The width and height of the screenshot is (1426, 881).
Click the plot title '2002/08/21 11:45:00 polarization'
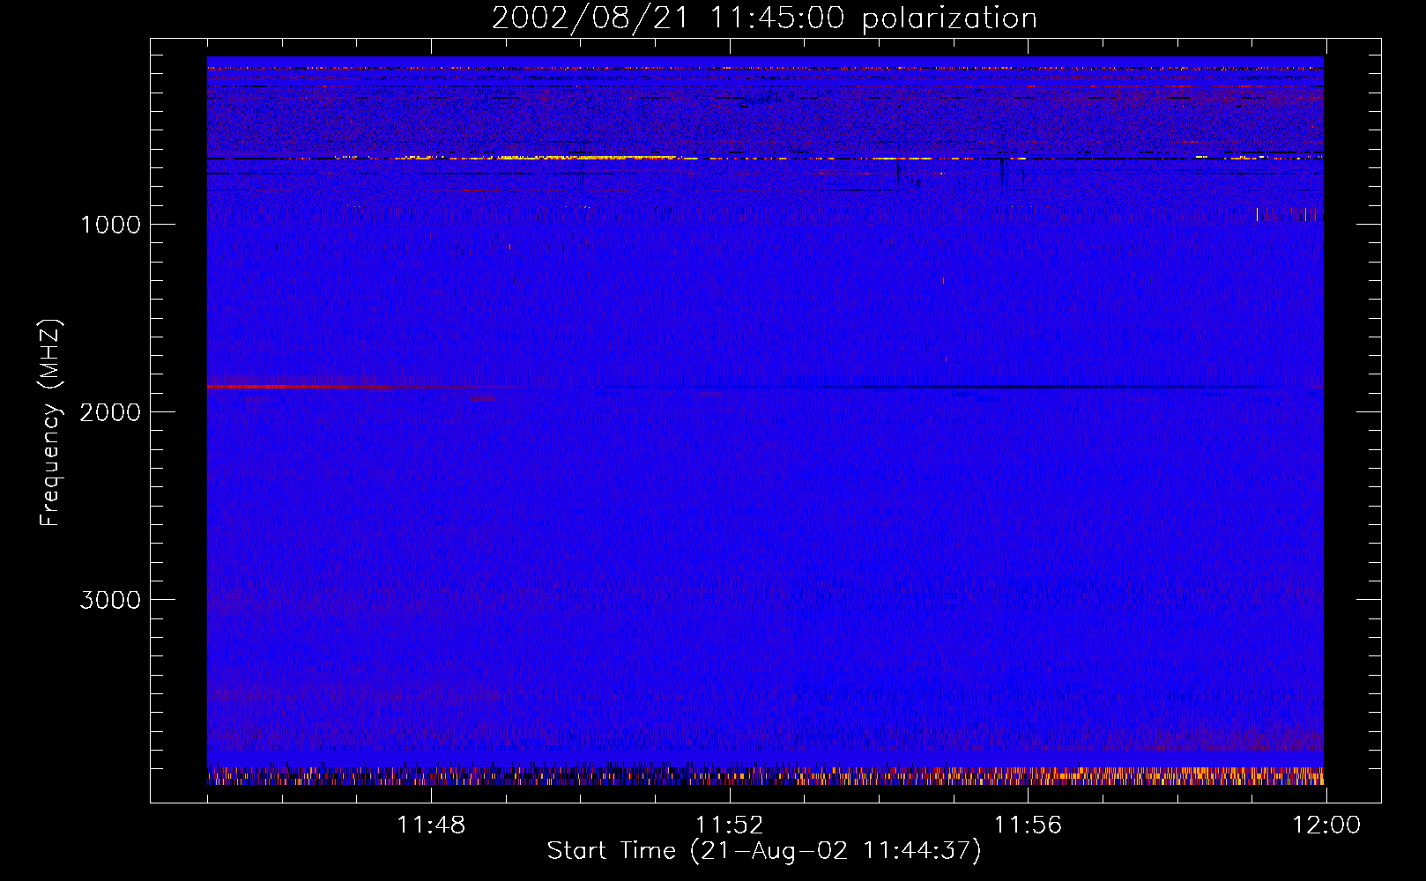pos(764,19)
